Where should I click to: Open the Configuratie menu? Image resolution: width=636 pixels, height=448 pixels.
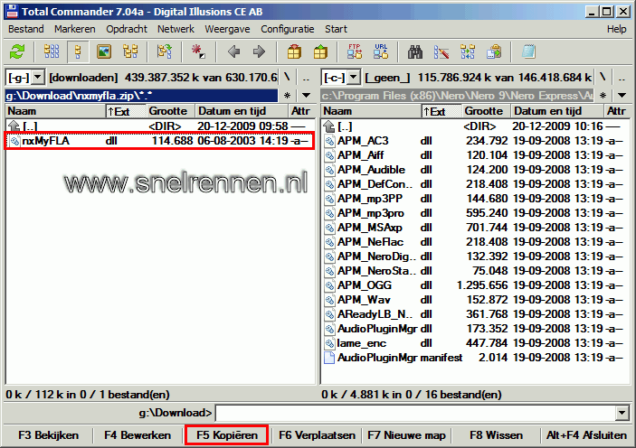pyautogui.click(x=287, y=29)
